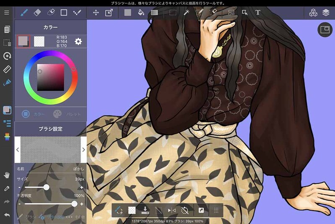Screen dimensions: 335x224
Task: Toggle the brush list sidebar icon
Action: pos(7,123)
